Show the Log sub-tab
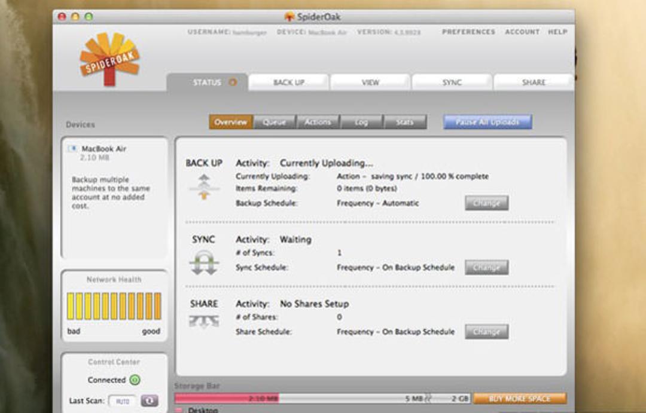The image size is (646, 413). coord(361,122)
